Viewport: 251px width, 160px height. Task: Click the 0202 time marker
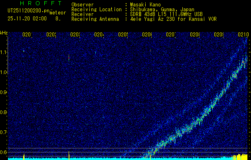pos(51,34)
